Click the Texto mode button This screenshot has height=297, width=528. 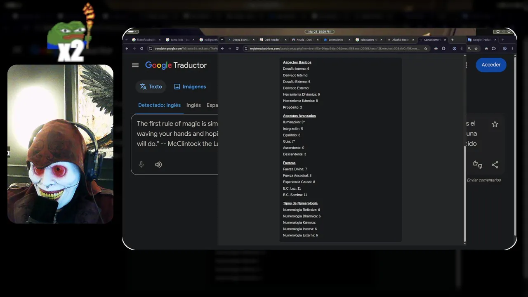pyautogui.click(x=151, y=87)
